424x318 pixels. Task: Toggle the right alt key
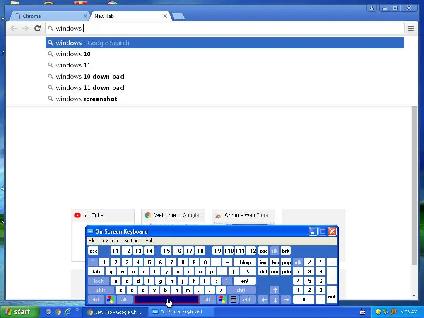207,300
